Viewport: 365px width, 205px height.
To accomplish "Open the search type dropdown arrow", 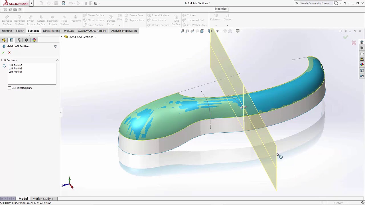I will 340,3.
